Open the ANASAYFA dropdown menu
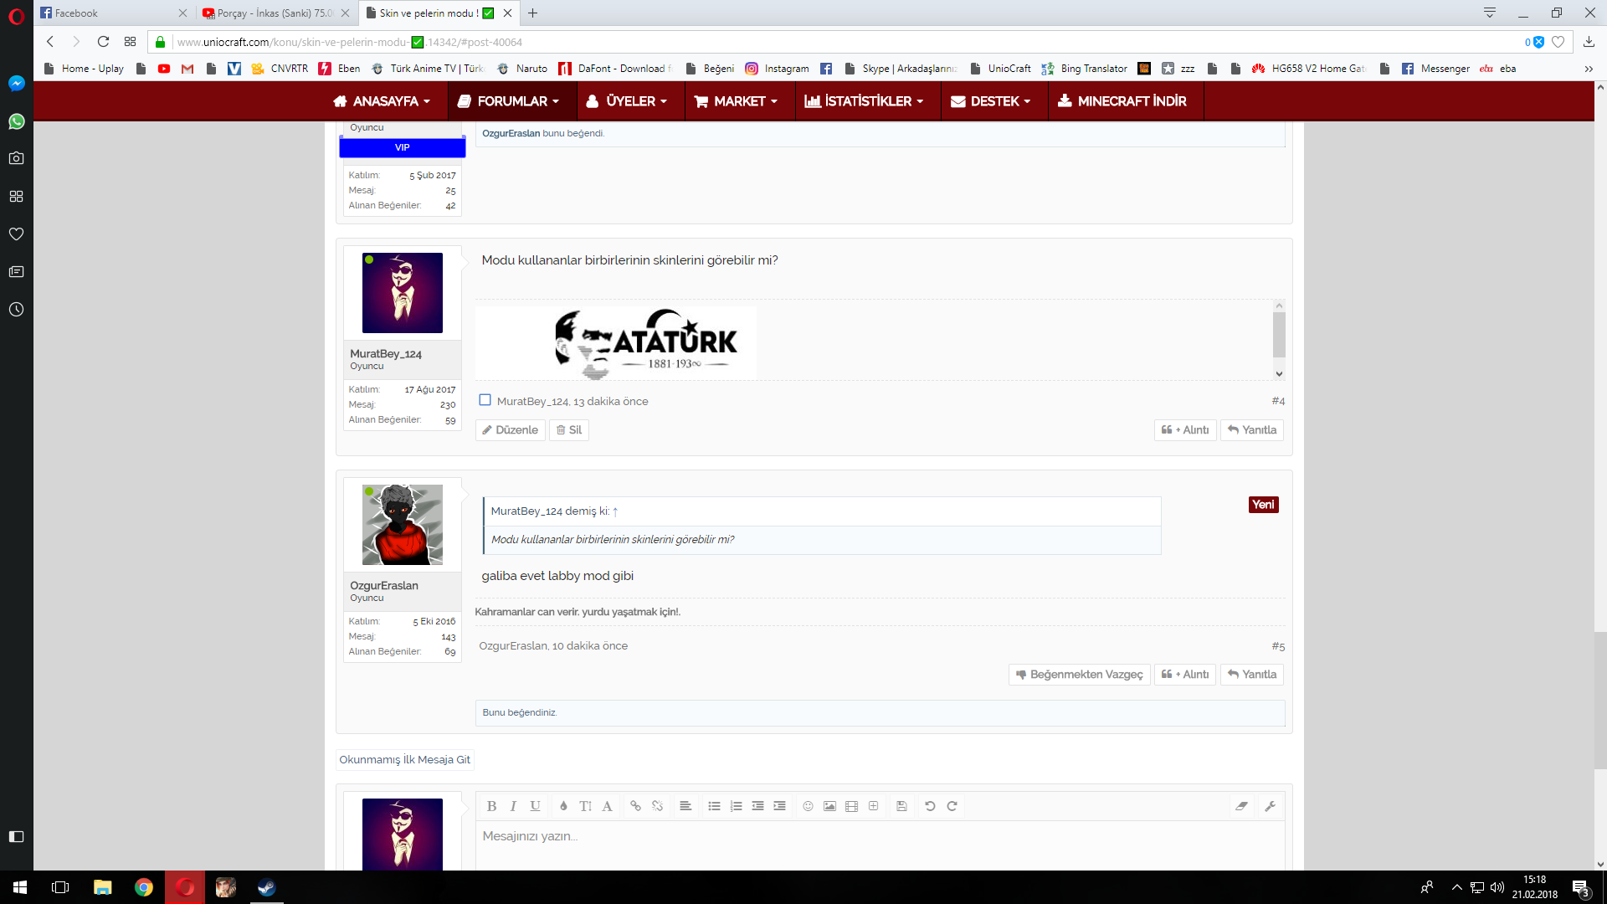The image size is (1607, 904). click(x=382, y=101)
